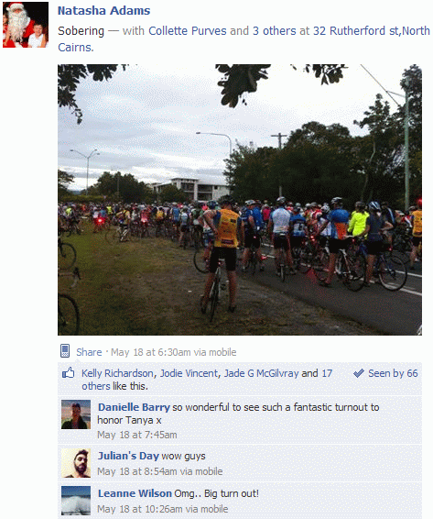Image resolution: width=433 pixels, height=519 pixels.
Task: Open Natasha Adams' Santa profile picture
Action: pyautogui.click(x=26, y=25)
